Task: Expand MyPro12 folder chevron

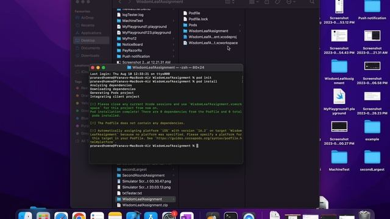Action: (173, 39)
